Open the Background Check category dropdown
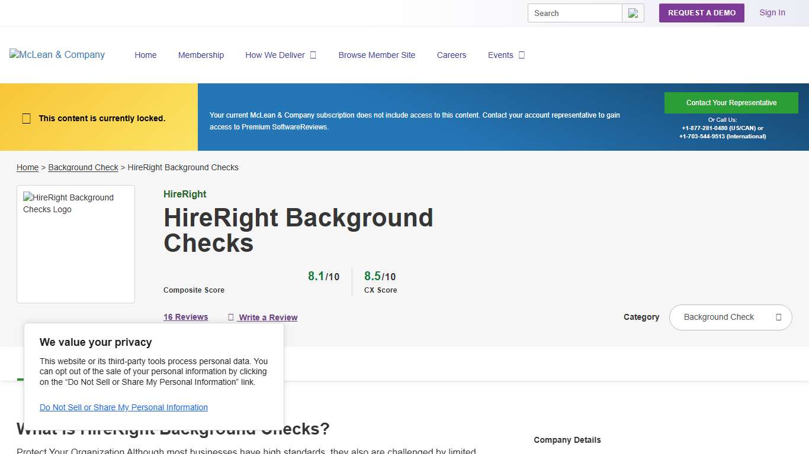Screen dimensions: 809x454 pyautogui.click(x=730, y=317)
